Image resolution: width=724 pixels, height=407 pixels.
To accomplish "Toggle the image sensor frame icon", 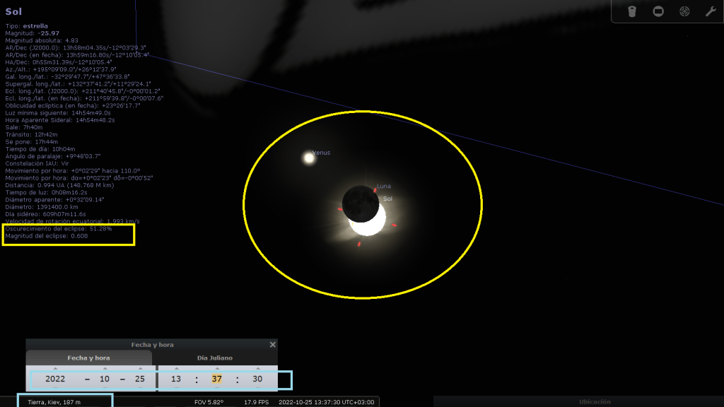I will (x=658, y=11).
